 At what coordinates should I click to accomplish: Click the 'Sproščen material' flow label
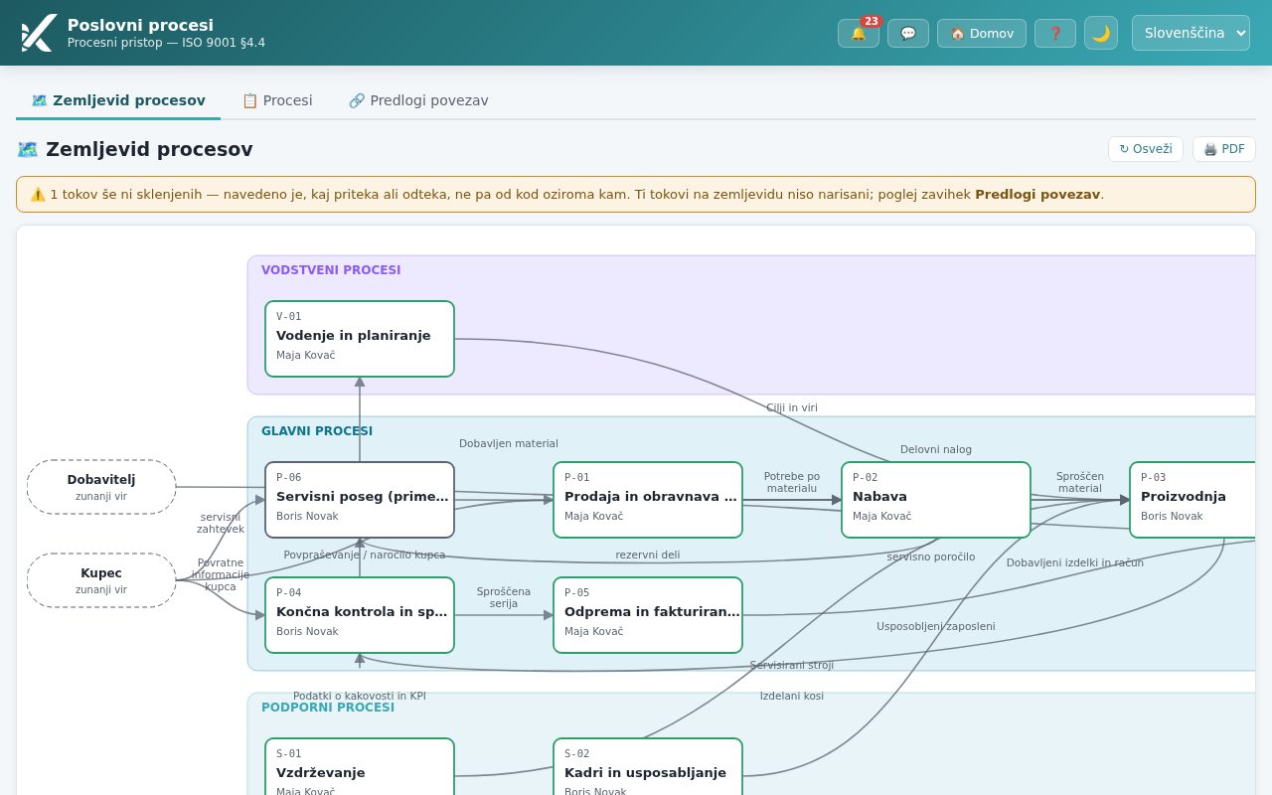(1080, 482)
